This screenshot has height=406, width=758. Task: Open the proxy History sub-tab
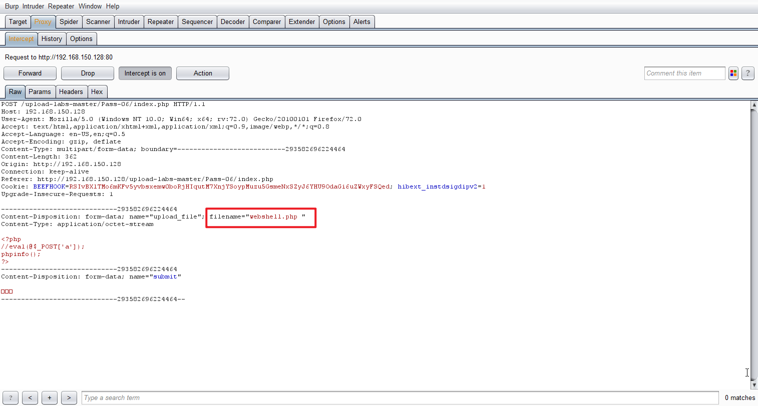pos(52,38)
